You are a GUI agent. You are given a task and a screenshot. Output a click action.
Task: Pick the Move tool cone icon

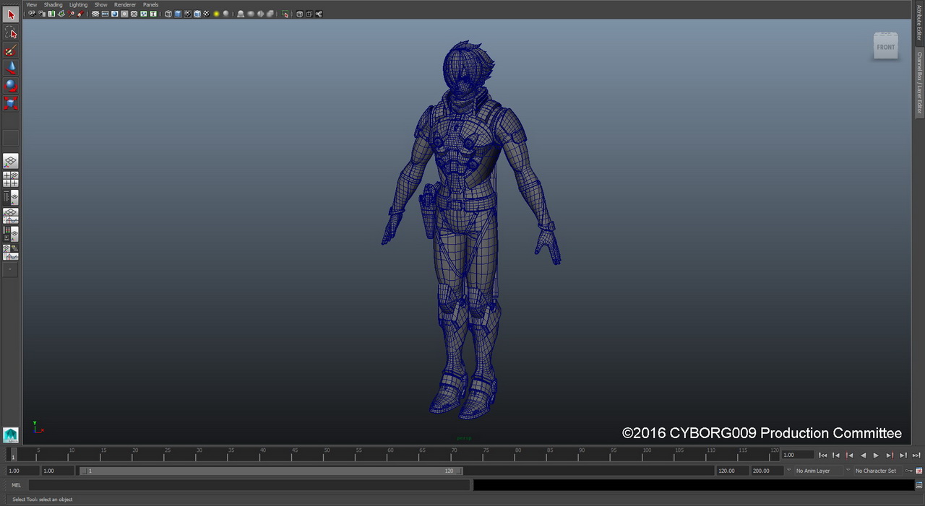(11, 68)
